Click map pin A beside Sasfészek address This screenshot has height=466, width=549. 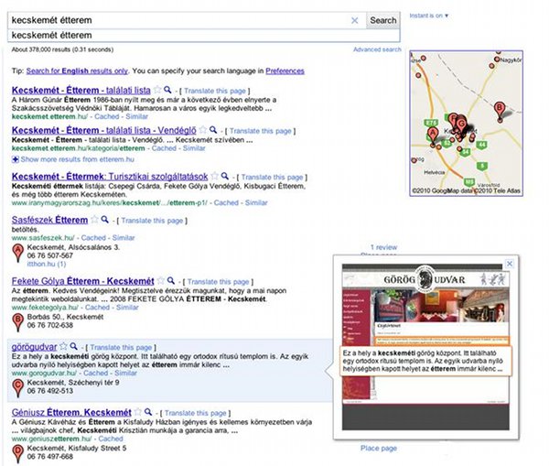pos(18,253)
